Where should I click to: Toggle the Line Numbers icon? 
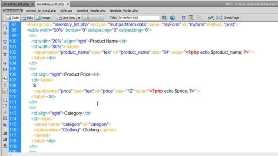coord(5,79)
